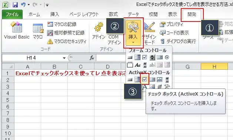The image size is (233, 140).
Task: Click cell A1 with red title text
Action: 27,73
